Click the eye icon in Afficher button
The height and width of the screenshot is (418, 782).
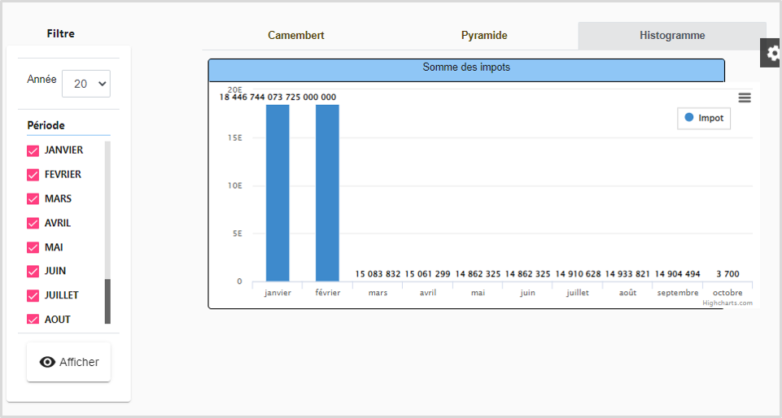click(47, 362)
